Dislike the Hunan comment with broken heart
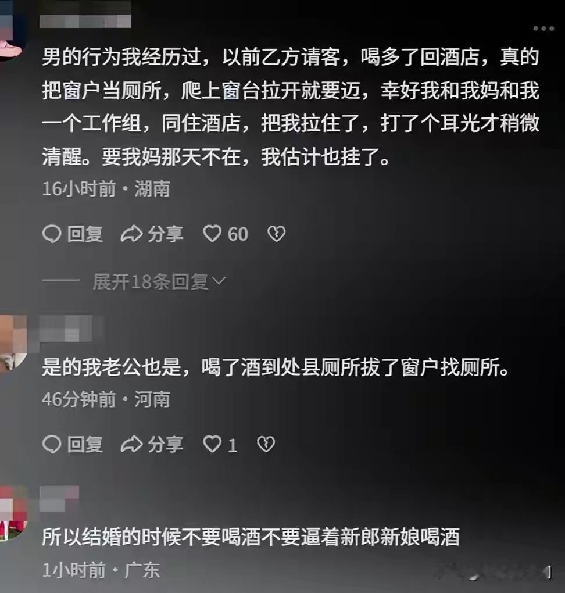The width and height of the screenshot is (565, 593). 277,234
